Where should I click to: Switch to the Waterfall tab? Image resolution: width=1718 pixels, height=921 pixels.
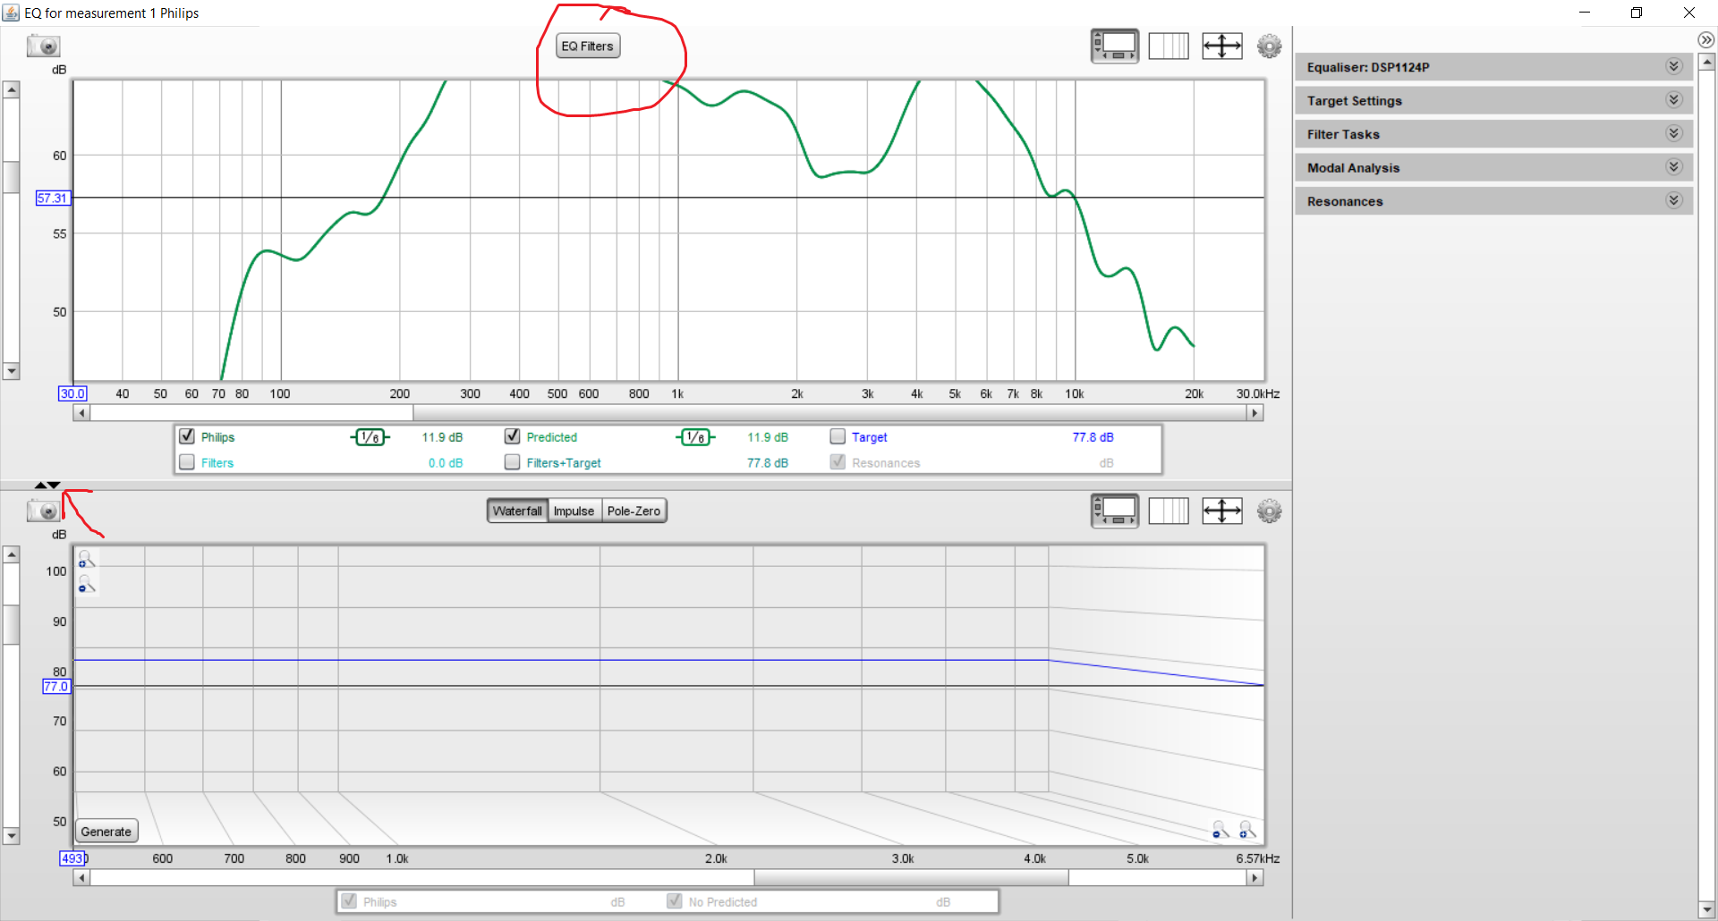point(517,511)
